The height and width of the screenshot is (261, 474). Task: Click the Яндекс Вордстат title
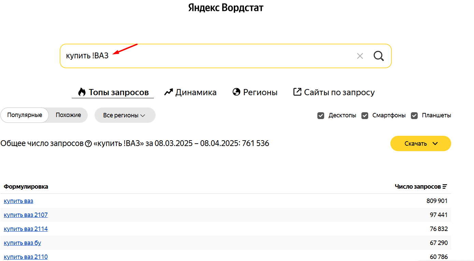226,8
